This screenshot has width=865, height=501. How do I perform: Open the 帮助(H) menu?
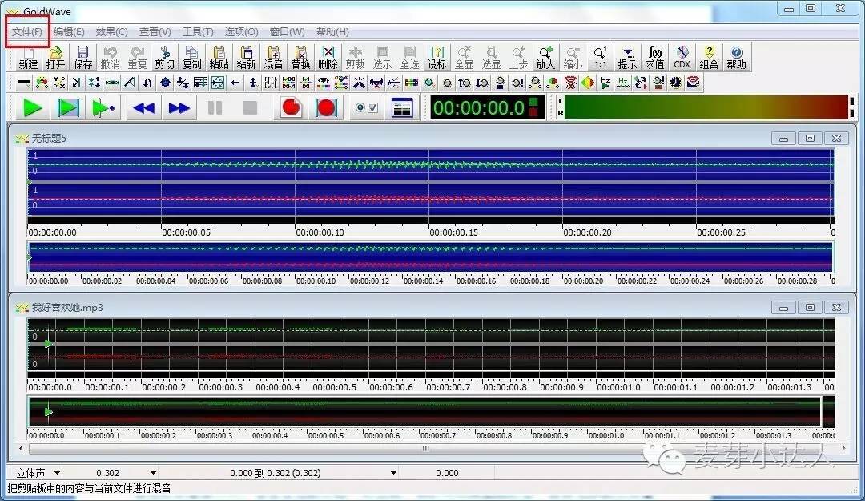(332, 32)
